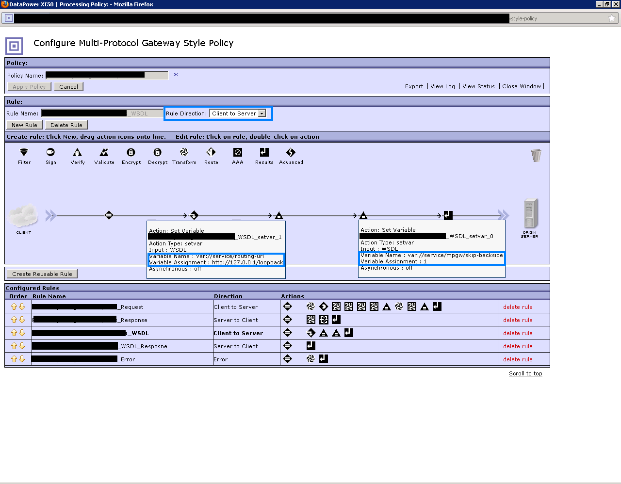Click match icon in the _Response rule row
This screenshot has width=621, height=484.
pyautogui.click(x=287, y=320)
